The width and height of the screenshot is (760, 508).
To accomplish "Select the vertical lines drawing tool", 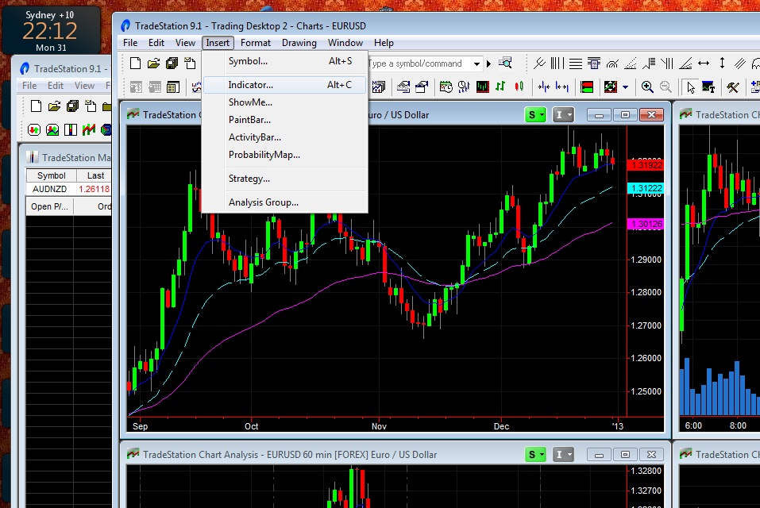I will pos(557,63).
